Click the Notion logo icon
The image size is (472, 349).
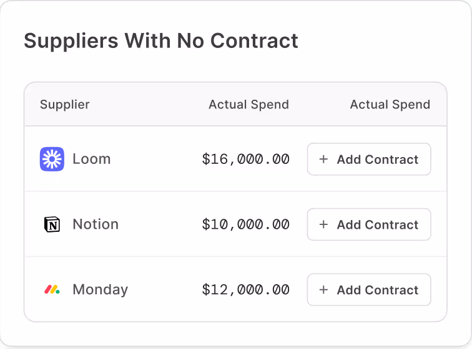pyautogui.click(x=52, y=224)
